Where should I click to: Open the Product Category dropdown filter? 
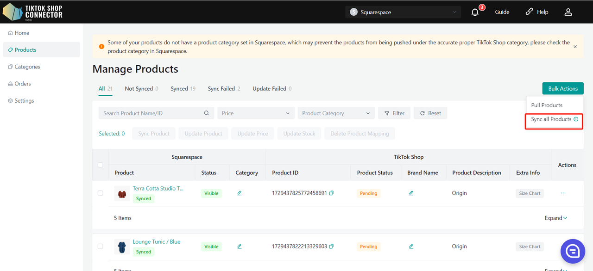click(x=336, y=113)
